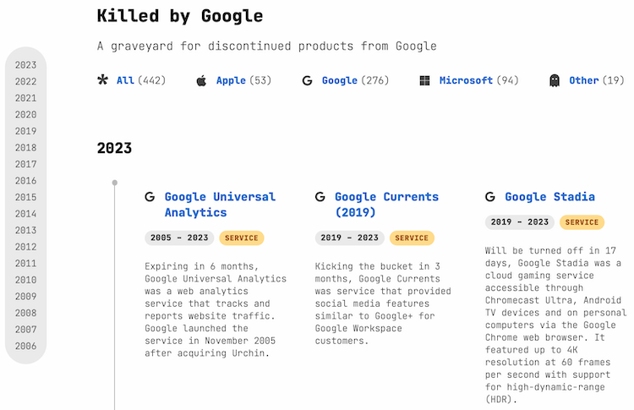Click the Apple logo icon
This screenshot has width=634, height=410.
[201, 80]
